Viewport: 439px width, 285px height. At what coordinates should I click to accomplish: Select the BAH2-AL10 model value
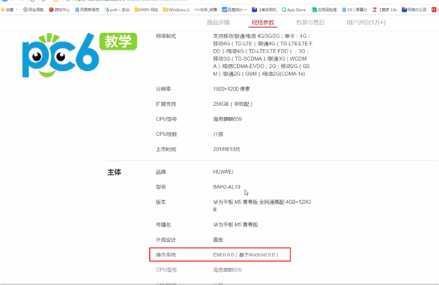(x=227, y=187)
